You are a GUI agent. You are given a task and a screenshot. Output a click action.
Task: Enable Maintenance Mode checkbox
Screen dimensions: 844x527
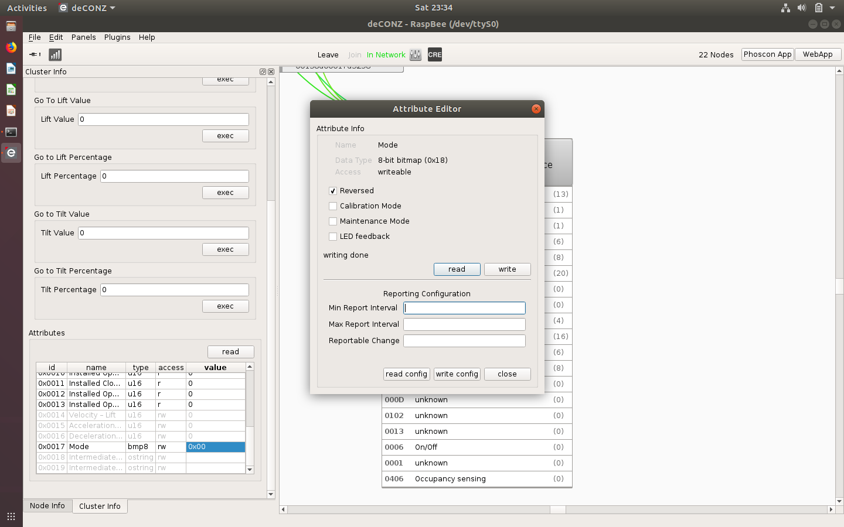point(333,221)
